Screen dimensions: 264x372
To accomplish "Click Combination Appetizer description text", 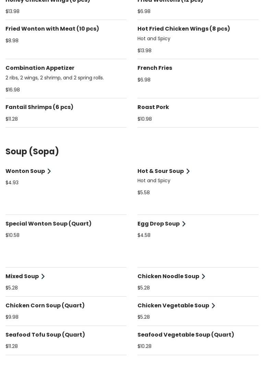I will 55,78.
